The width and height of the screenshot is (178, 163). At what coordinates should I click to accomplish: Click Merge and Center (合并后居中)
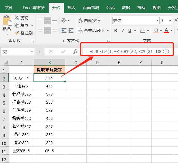91,30
